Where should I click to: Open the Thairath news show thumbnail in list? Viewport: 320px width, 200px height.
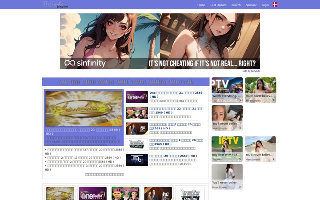pos(137,144)
